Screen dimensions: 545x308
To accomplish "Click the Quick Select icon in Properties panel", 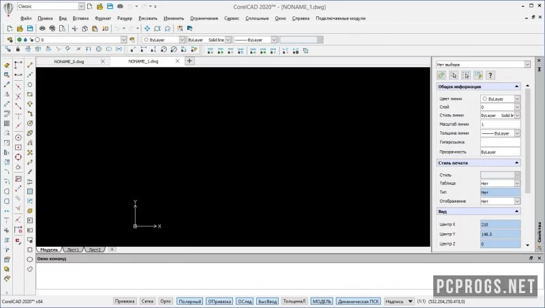I will [478, 75].
